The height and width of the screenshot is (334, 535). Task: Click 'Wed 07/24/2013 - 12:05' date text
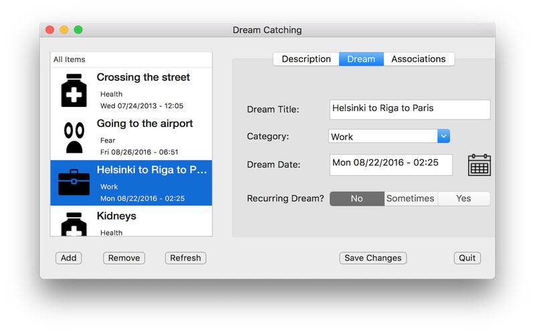tap(142, 106)
